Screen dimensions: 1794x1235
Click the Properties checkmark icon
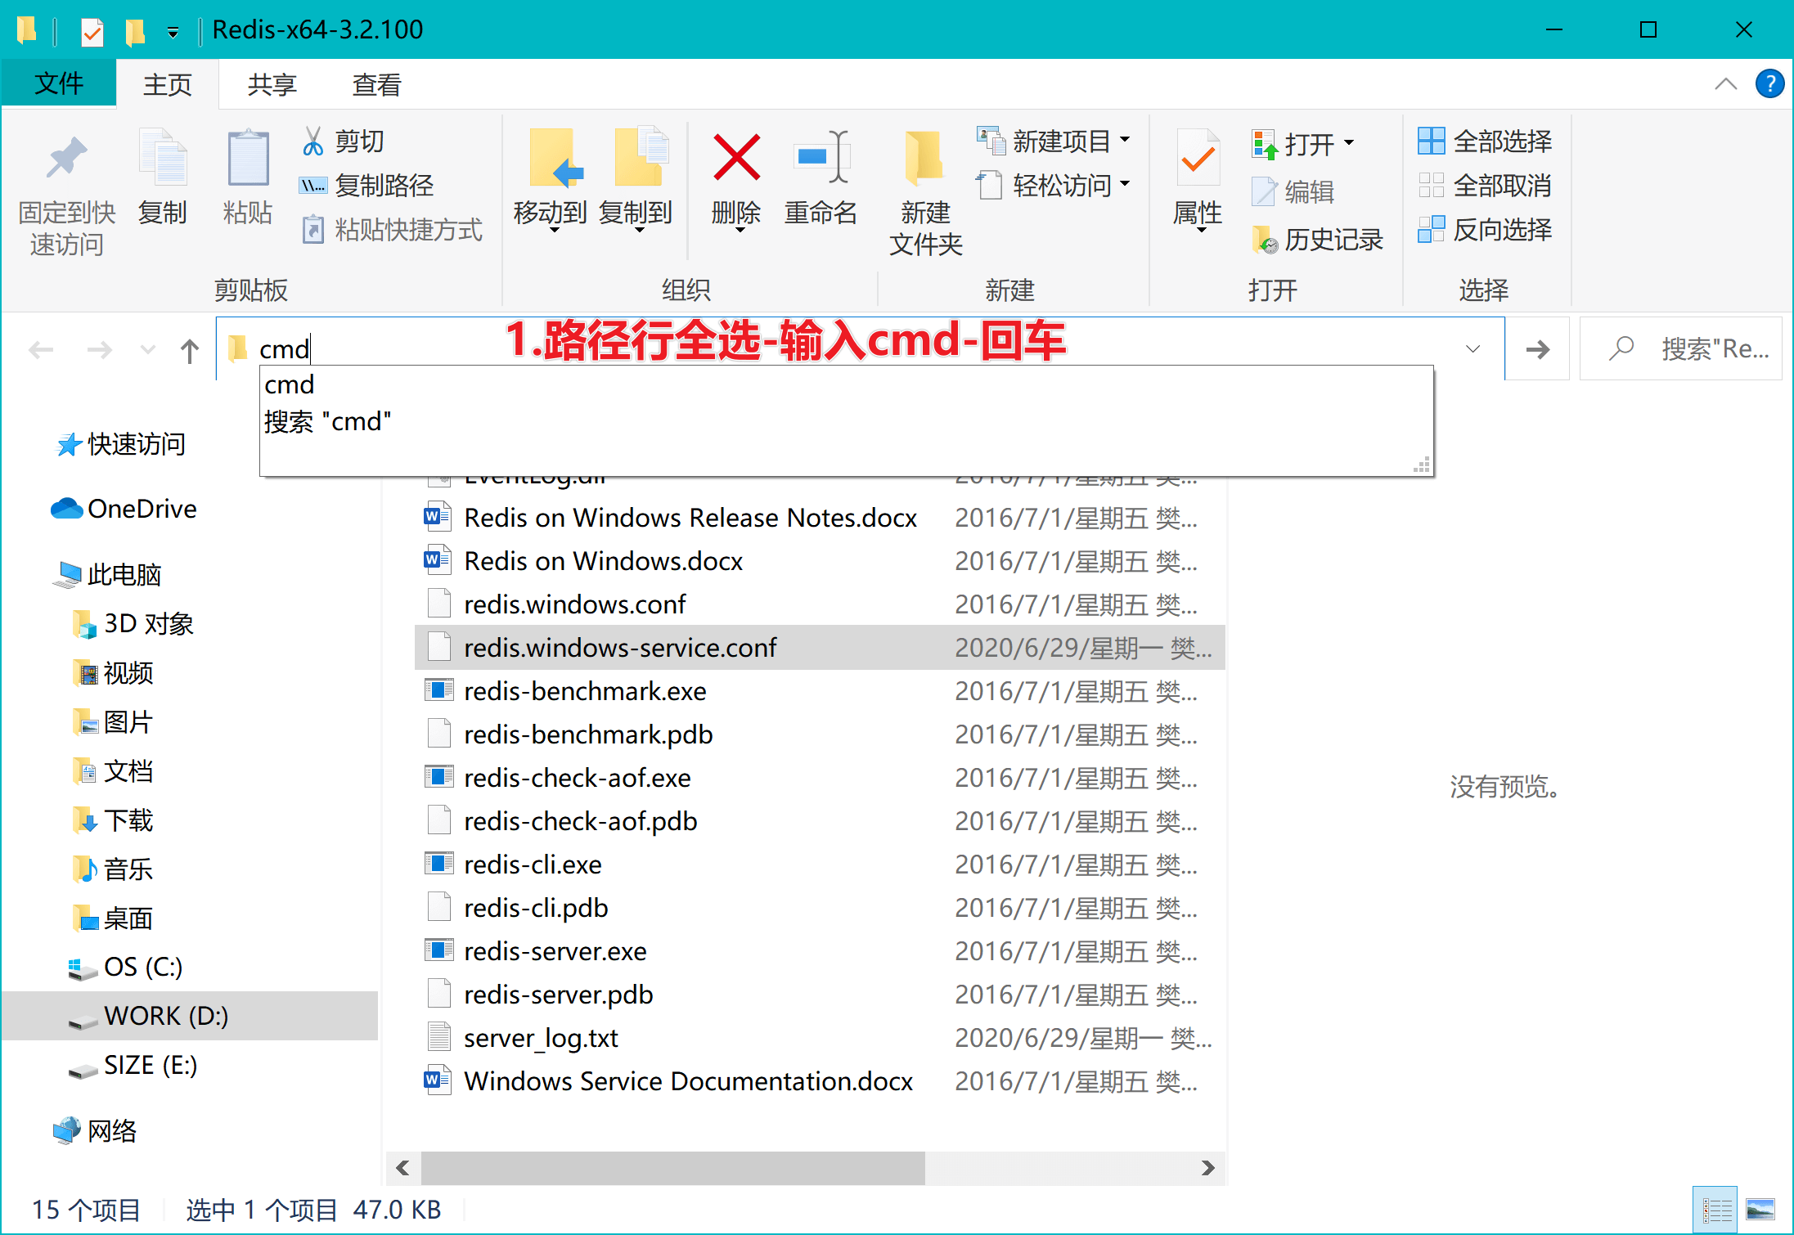[1197, 159]
